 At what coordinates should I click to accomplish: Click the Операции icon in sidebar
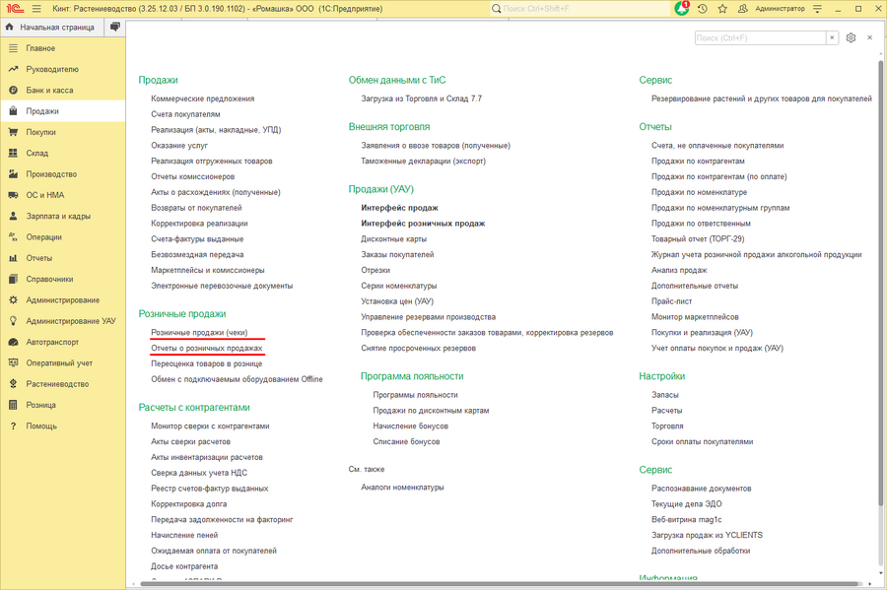[x=13, y=236]
